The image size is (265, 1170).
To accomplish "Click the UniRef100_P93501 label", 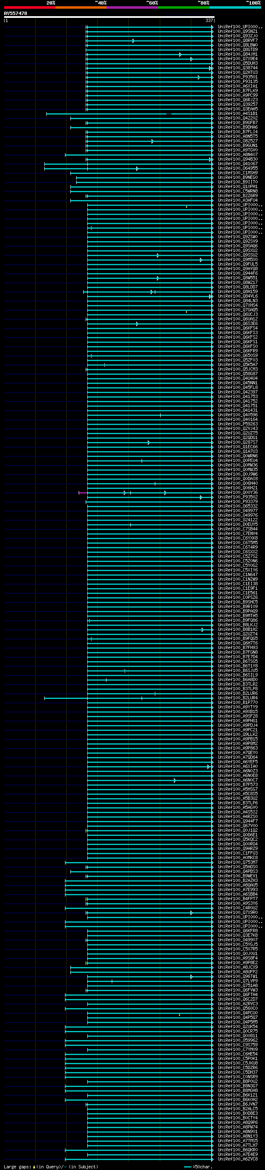I will [238, 77].
